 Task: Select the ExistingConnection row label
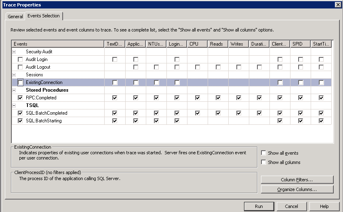pyautogui.click(x=44, y=82)
